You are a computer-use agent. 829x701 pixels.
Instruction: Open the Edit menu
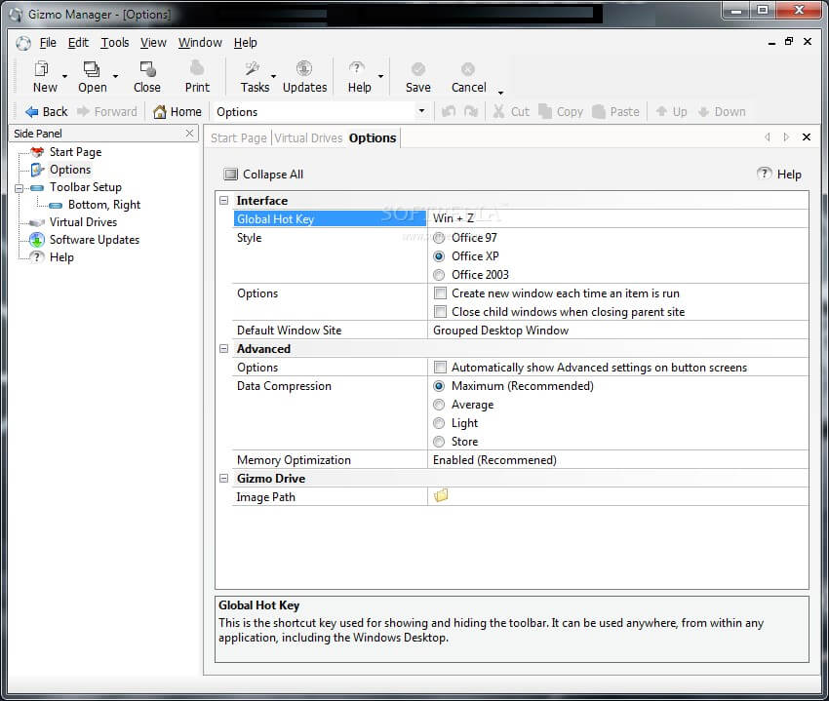pos(78,42)
